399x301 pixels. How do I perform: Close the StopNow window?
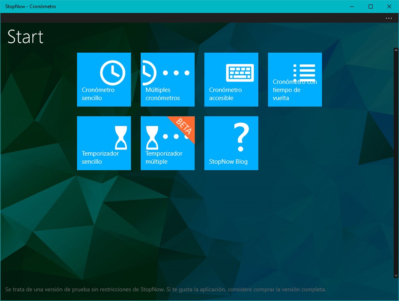click(x=389, y=6)
